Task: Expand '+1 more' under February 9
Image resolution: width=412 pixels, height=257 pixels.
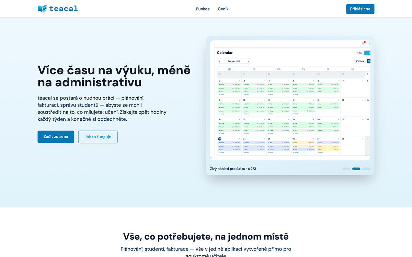Action: pyautogui.click(x=221, y=114)
